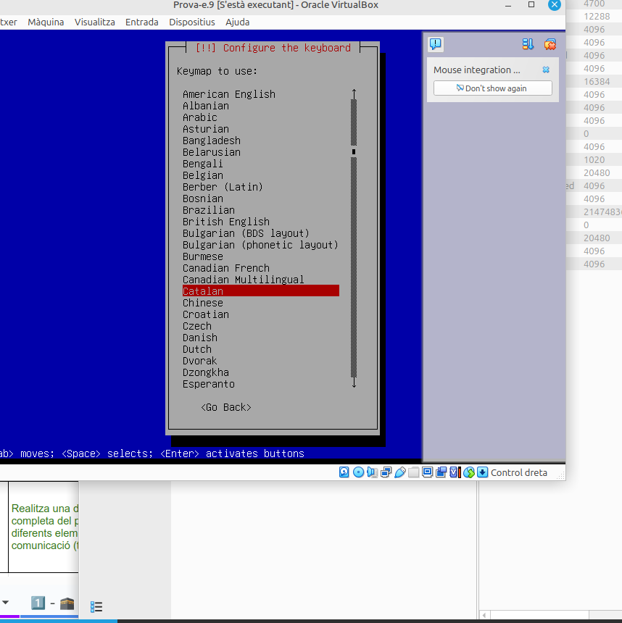The height and width of the screenshot is (623, 622).
Task: Expand the dropdown arrow in bottom-left panel
Action: (6, 603)
